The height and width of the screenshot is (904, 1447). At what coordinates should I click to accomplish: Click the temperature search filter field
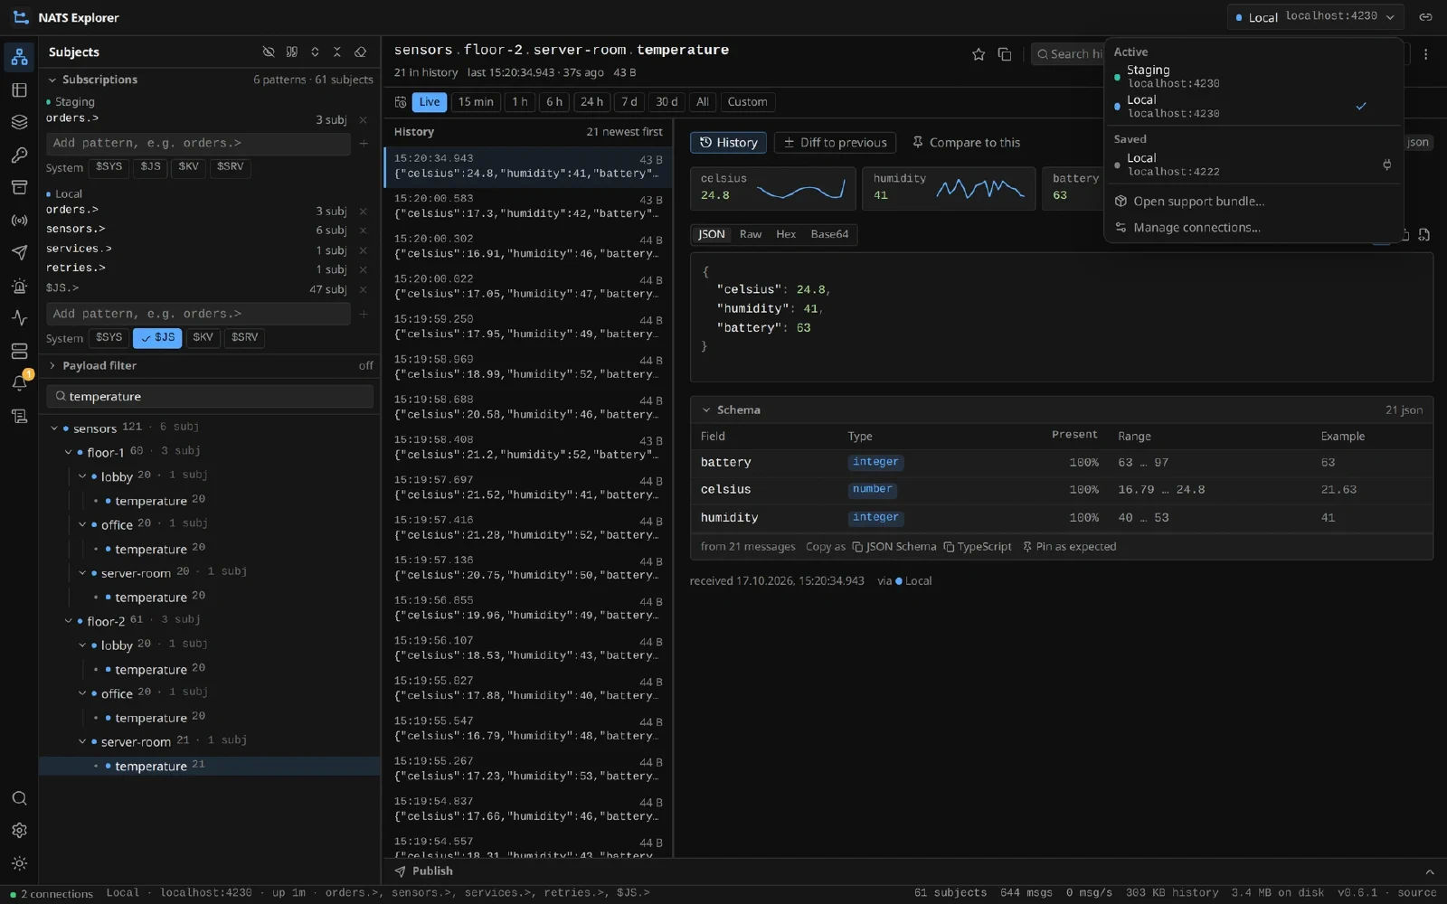coord(210,397)
